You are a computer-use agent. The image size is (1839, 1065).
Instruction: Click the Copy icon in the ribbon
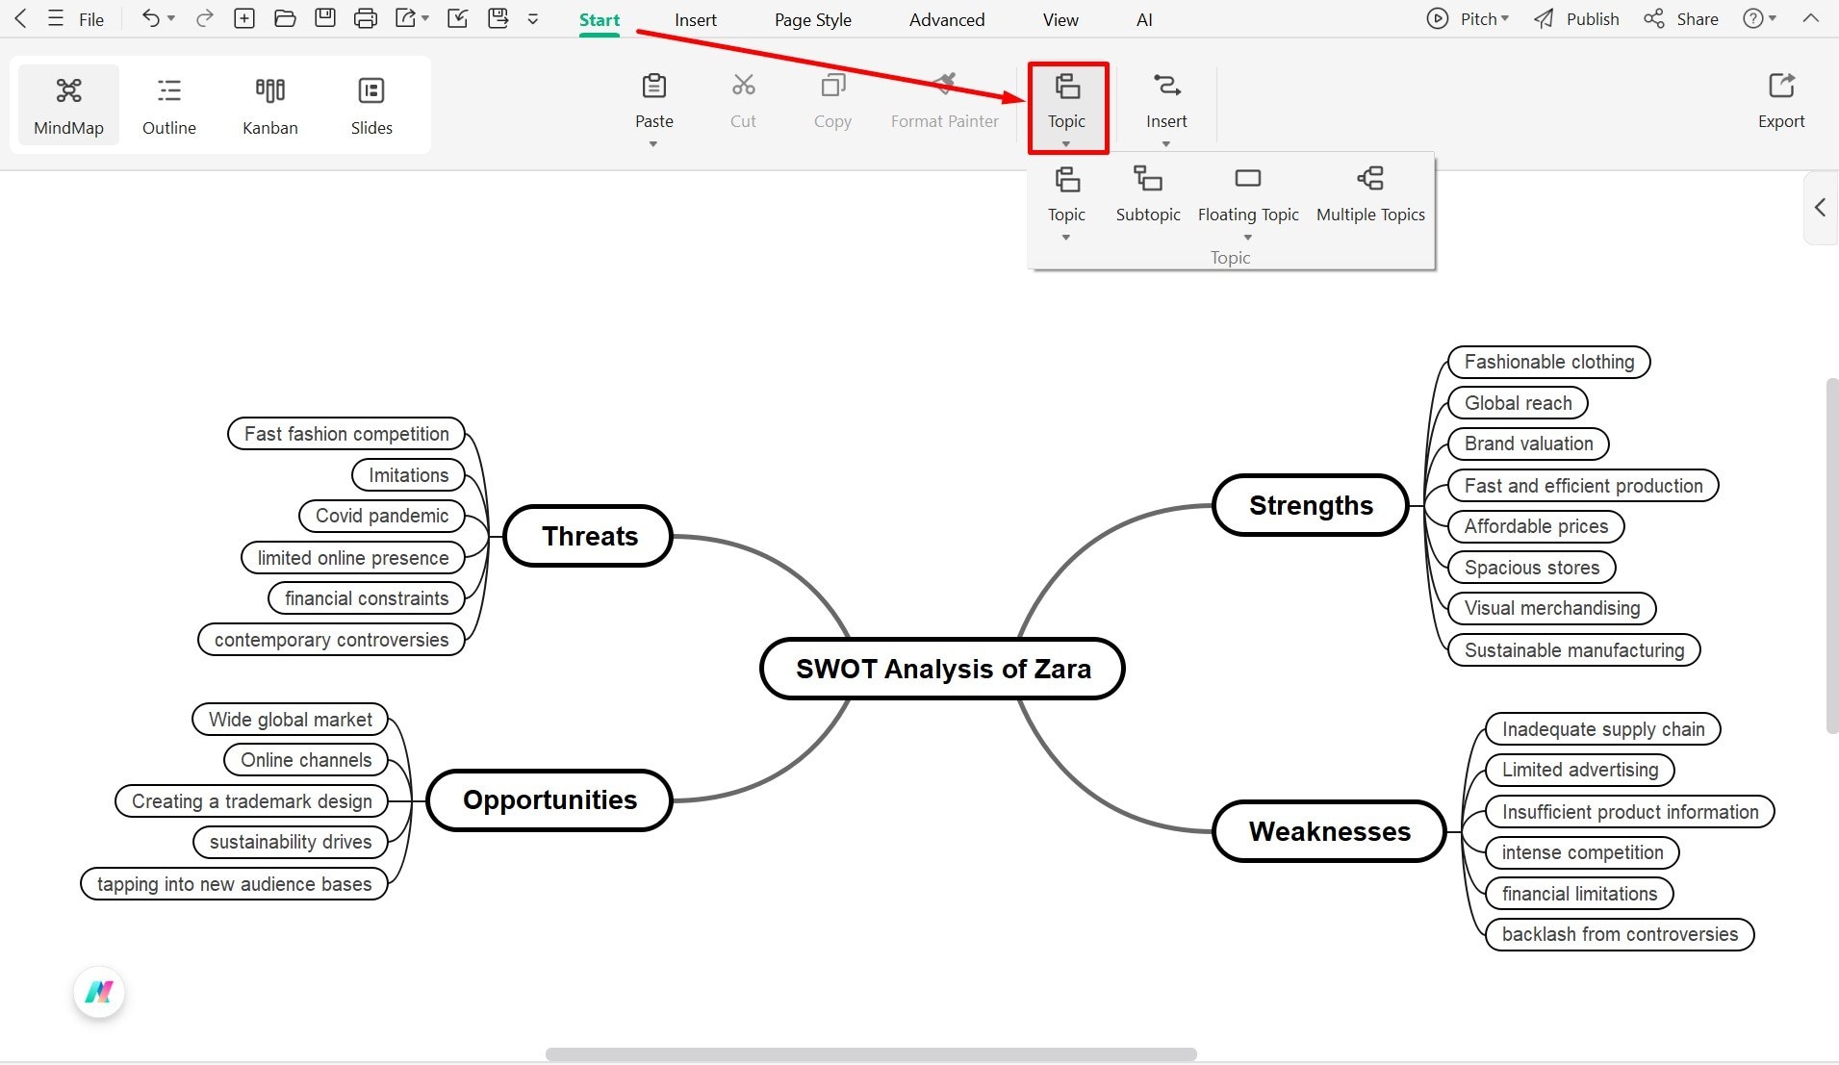(x=832, y=87)
